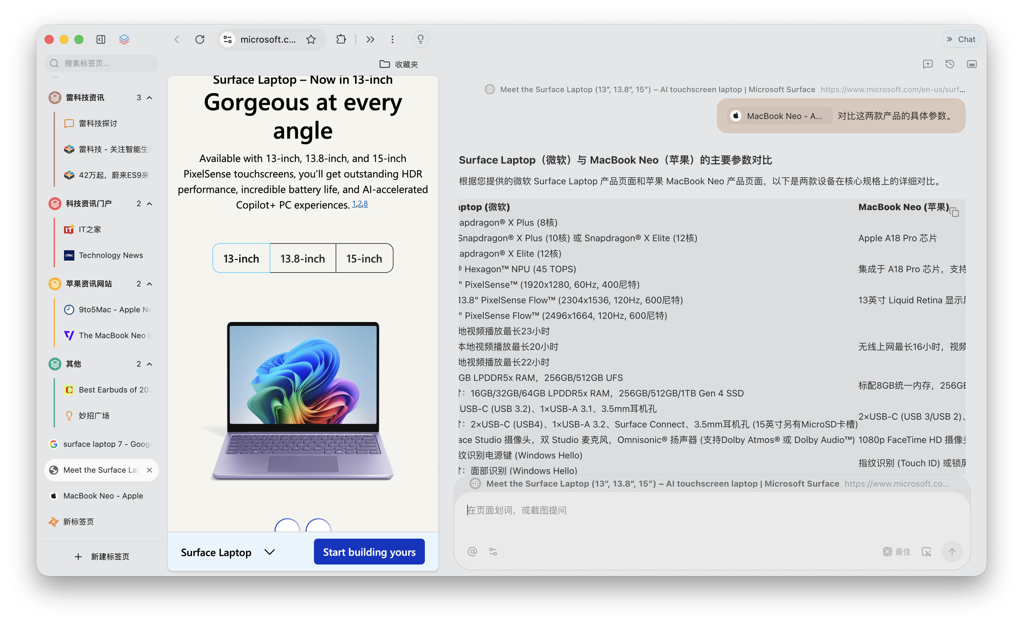Click the screenshot capture icon in chat input
Image resolution: width=1023 pixels, height=624 pixels.
point(926,552)
